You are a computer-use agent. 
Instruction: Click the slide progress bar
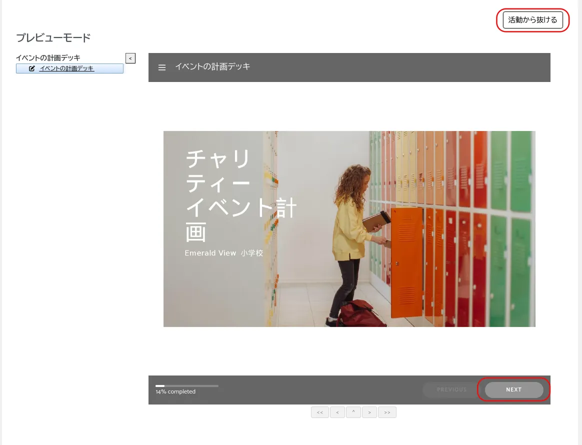pos(186,386)
